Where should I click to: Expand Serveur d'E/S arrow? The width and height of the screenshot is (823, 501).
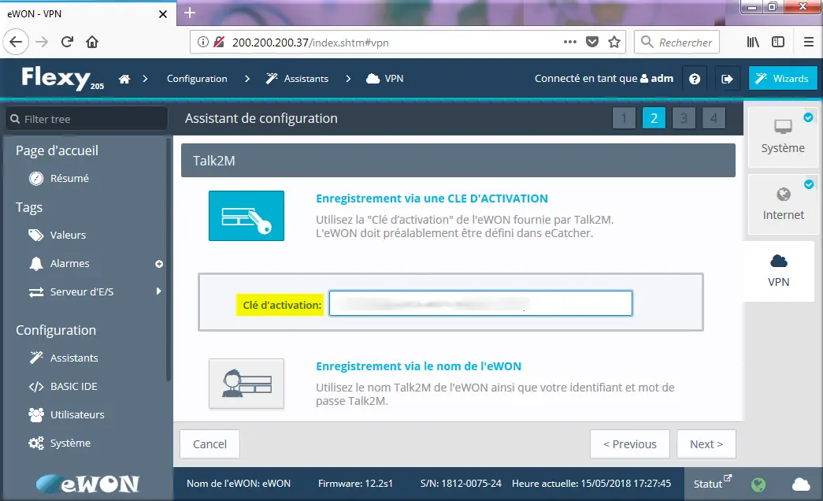click(x=158, y=291)
